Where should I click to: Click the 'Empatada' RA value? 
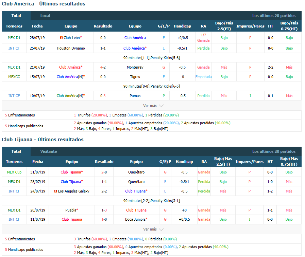click(x=203, y=77)
